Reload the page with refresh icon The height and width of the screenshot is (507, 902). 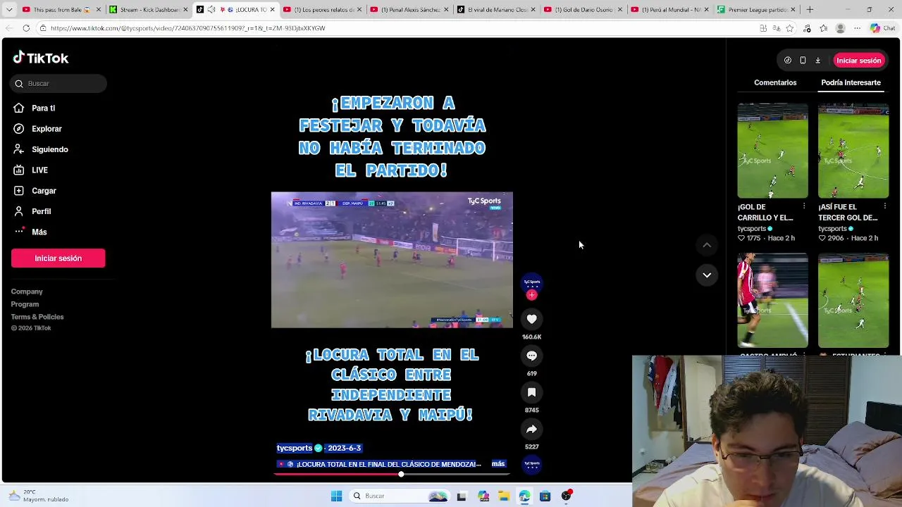pyautogui.click(x=26, y=28)
